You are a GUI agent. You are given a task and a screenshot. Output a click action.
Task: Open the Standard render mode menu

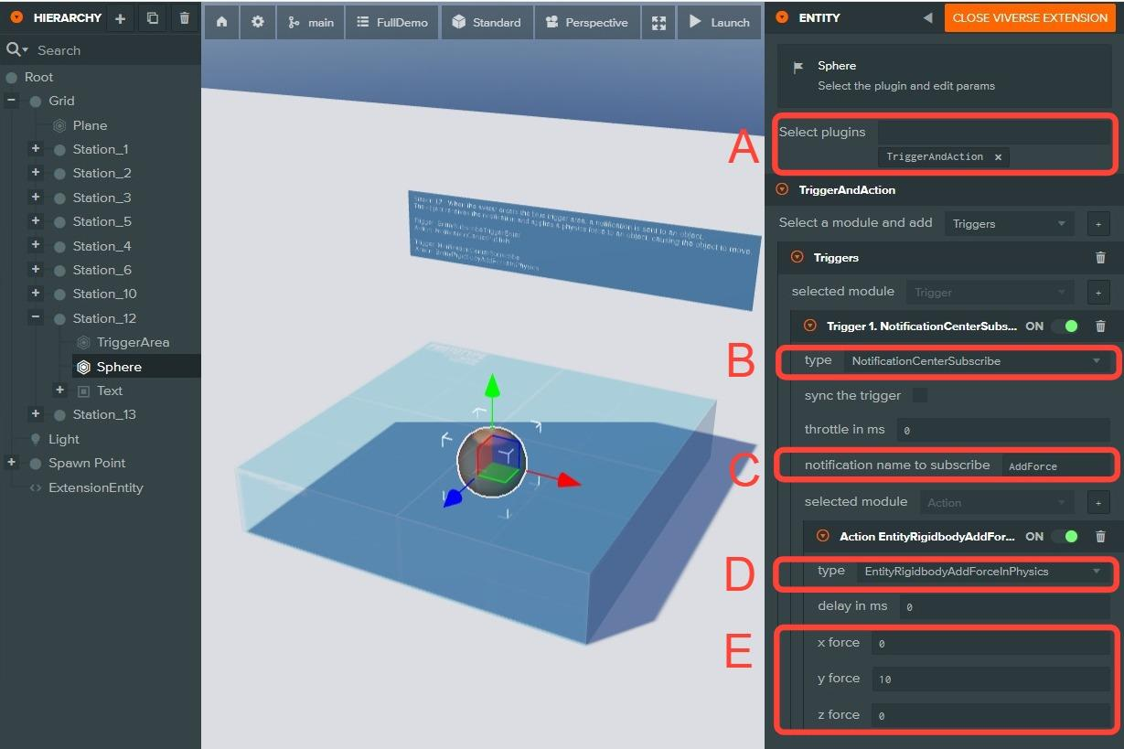point(487,22)
